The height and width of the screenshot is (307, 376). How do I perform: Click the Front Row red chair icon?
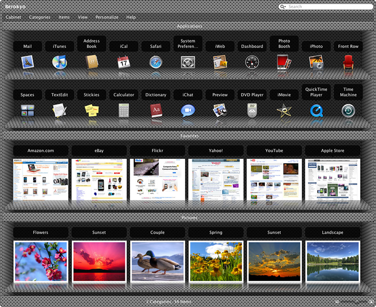(x=348, y=62)
